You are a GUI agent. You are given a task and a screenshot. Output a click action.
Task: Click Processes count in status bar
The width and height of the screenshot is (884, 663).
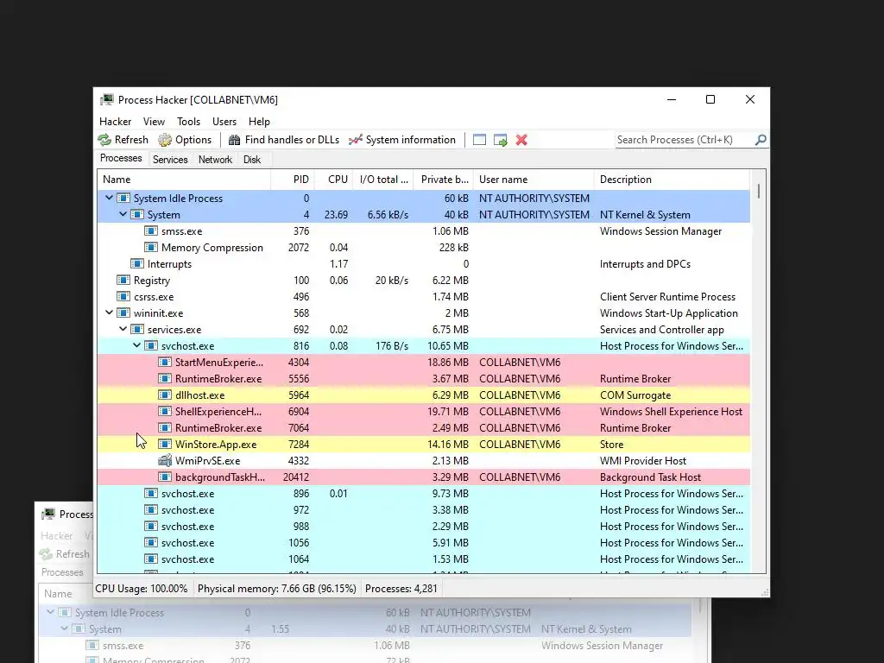click(x=401, y=589)
